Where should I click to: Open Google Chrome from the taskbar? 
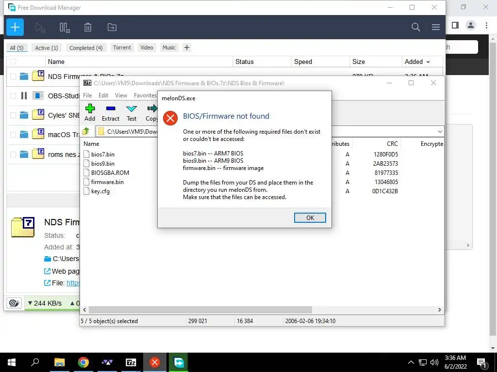(83, 362)
